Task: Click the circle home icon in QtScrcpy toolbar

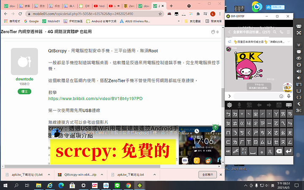Action: point(299,98)
